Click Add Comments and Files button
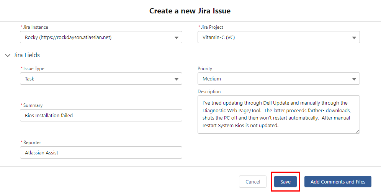 pos(338,182)
